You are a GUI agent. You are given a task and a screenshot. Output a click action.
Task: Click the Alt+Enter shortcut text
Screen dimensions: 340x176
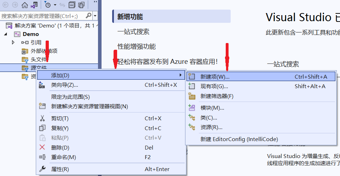coord(157,169)
